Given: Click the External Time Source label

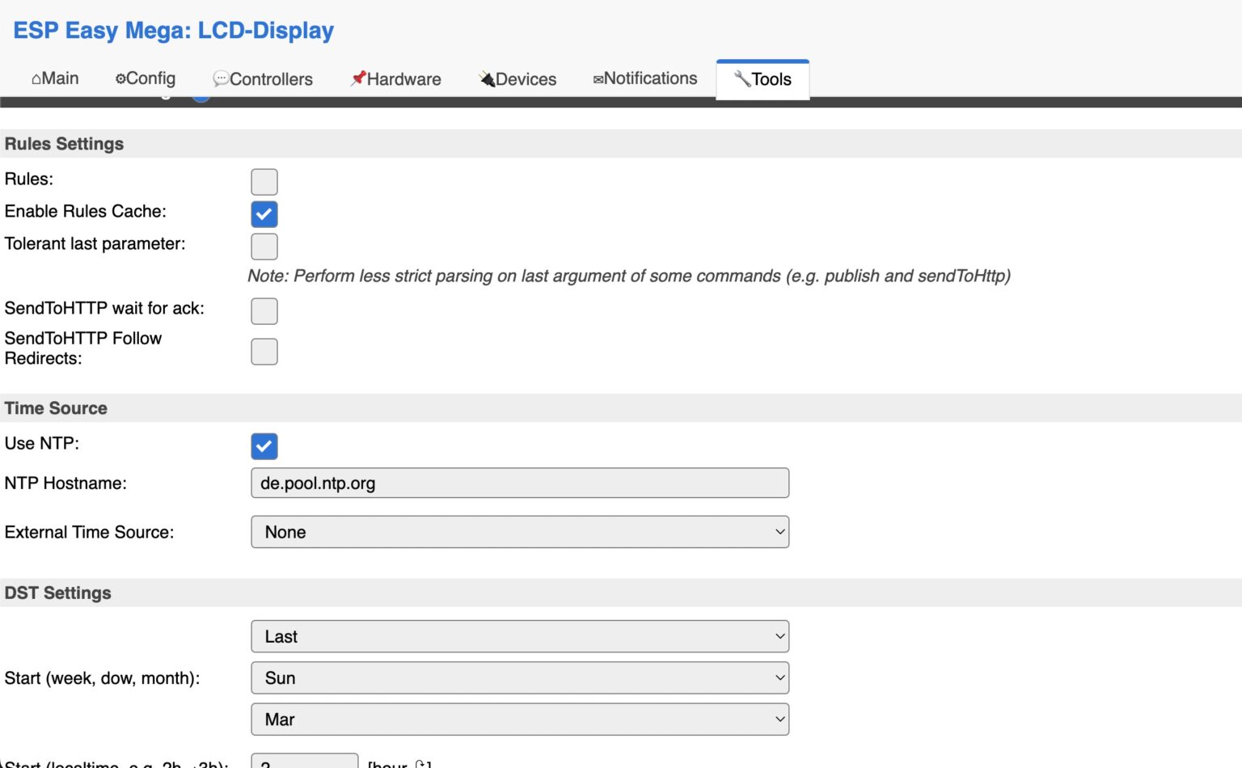Looking at the screenshot, I should (x=89, y=532).
